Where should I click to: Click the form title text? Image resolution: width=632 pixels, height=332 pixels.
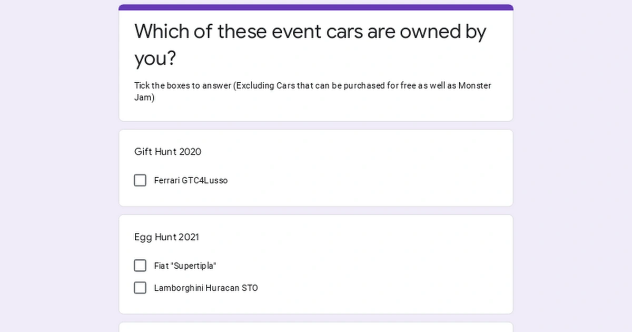[x=310, y=45]
